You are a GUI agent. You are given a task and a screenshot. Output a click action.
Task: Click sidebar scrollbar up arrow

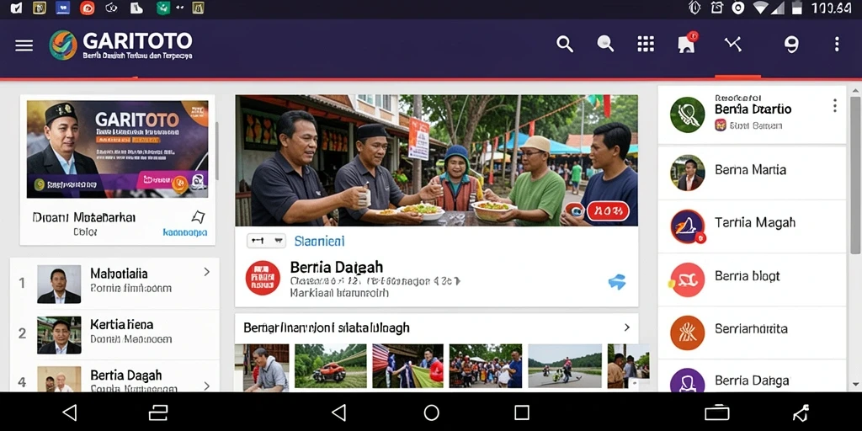point(855,91)
